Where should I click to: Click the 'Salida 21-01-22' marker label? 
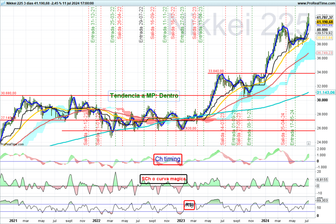click(x=98, y=129)
